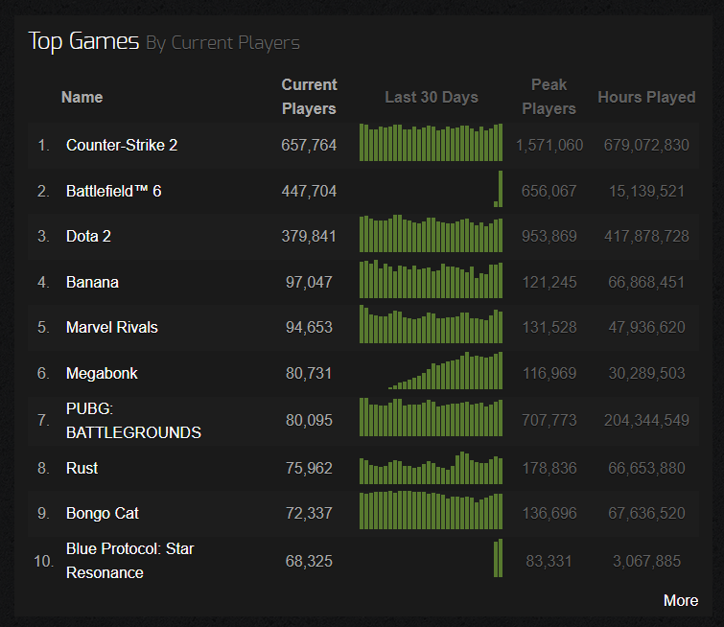Open the Rust game link
Viewport: 724px width, 627px height.
pyautogui.click(x=82, y=468)
